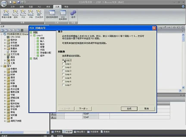Enable the Loop 1 checkbox
This screenshot has width=186, height=137.
tap(63, 64)
